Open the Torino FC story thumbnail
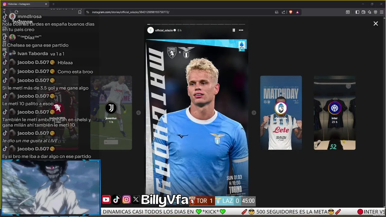The width and height of the screenshot is (386, 217). pos(57,113)
